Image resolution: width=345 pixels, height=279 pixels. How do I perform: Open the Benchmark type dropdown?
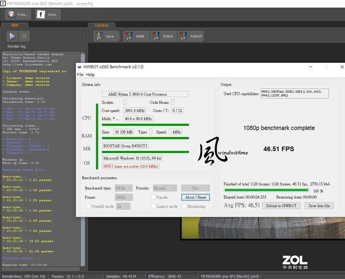click(125, 188)
